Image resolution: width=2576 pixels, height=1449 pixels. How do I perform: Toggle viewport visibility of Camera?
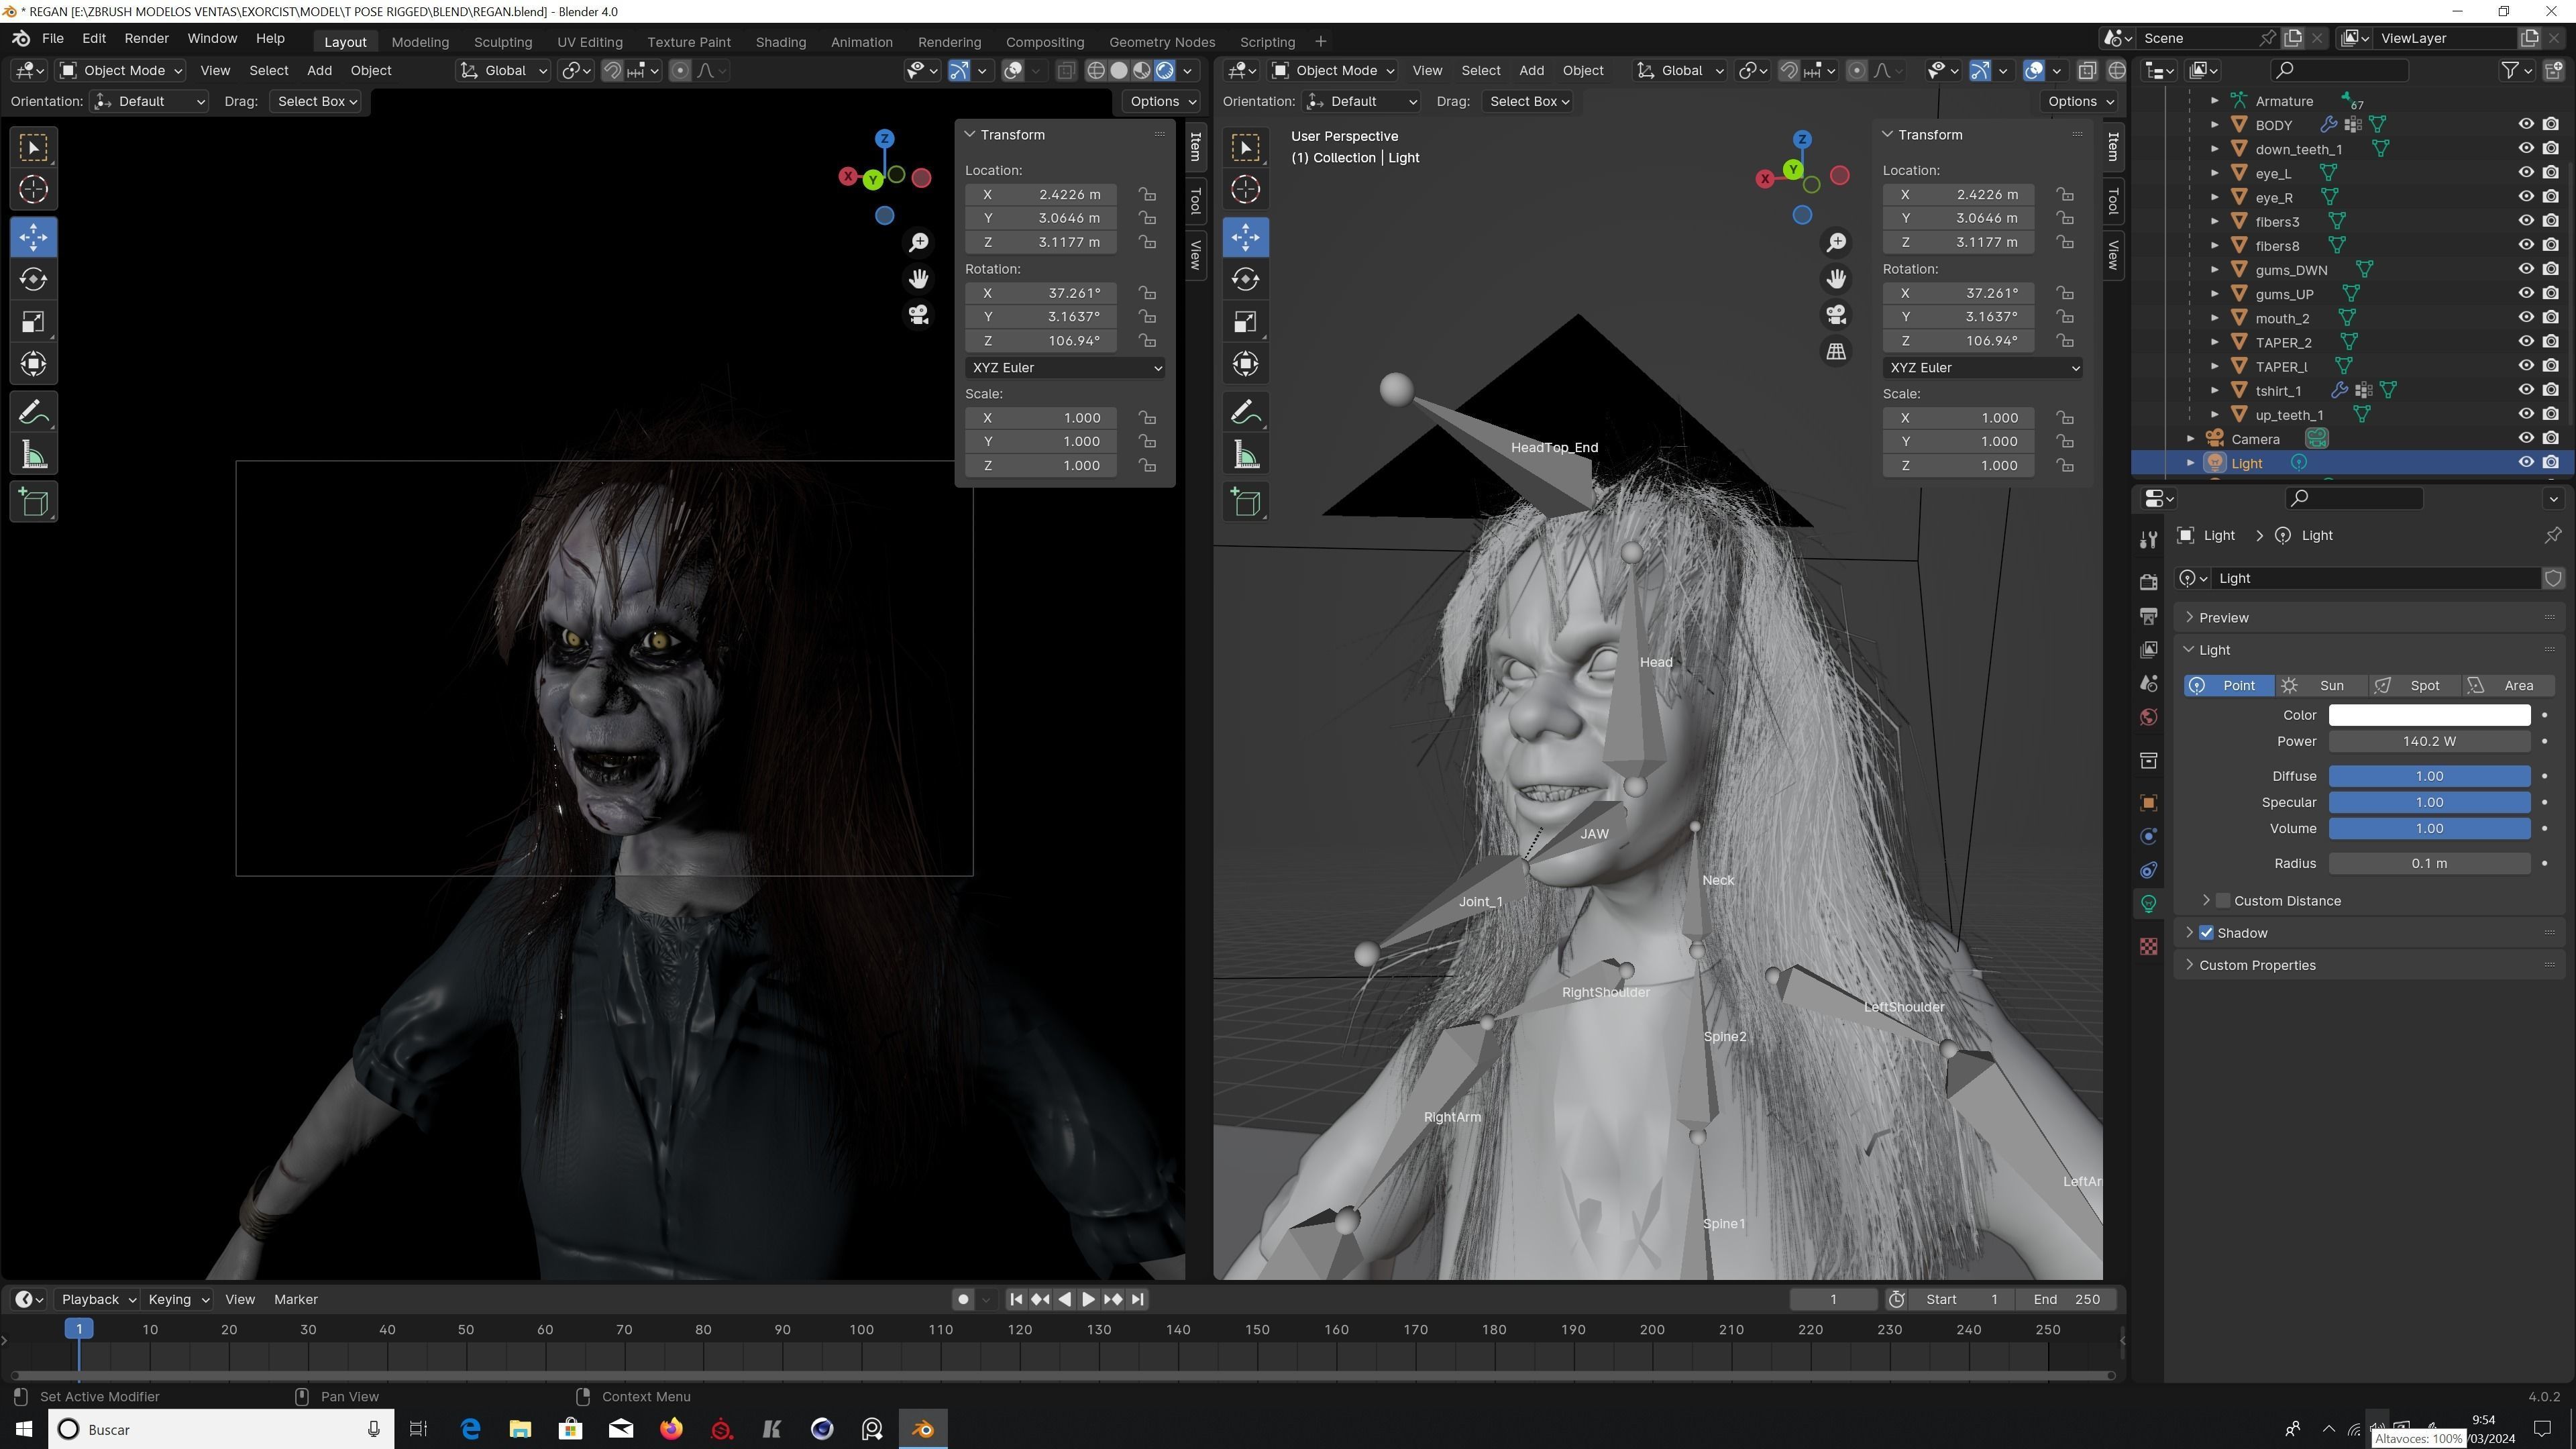[2526, 439]
